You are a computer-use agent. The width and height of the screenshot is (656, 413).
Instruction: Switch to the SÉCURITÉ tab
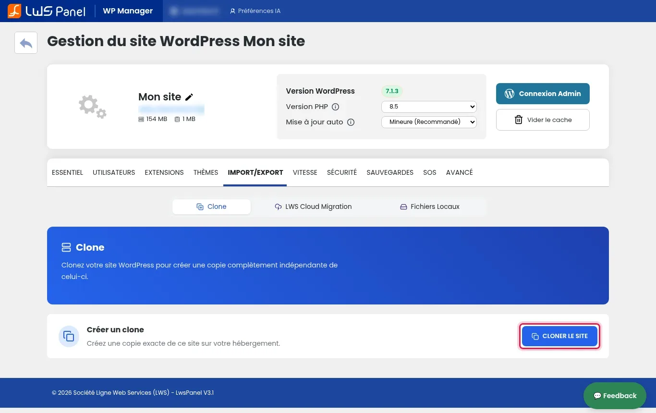(342, 172)
